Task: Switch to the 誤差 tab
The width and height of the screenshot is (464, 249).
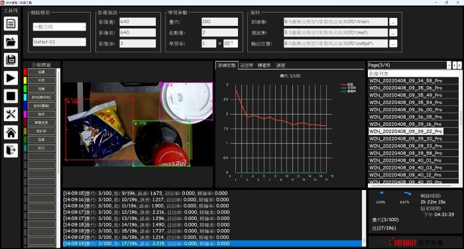Action: (280, 66)
